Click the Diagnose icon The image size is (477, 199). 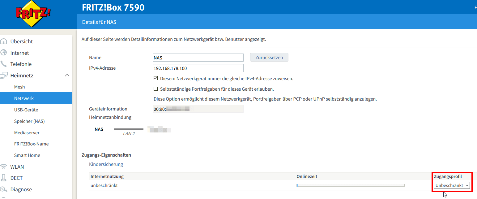click(3, 189)
